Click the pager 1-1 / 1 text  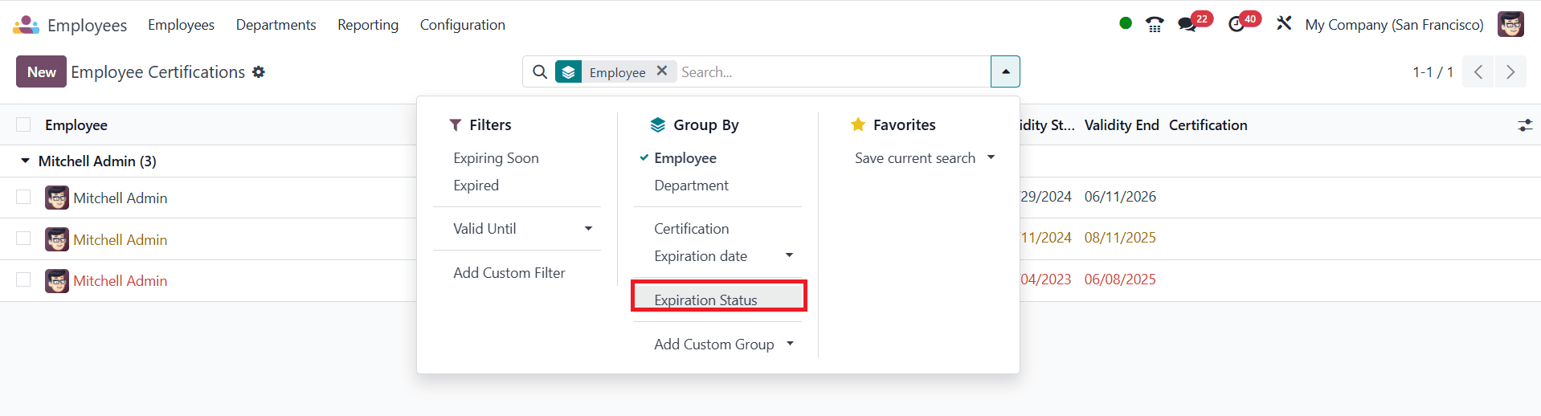point(1433,72)
